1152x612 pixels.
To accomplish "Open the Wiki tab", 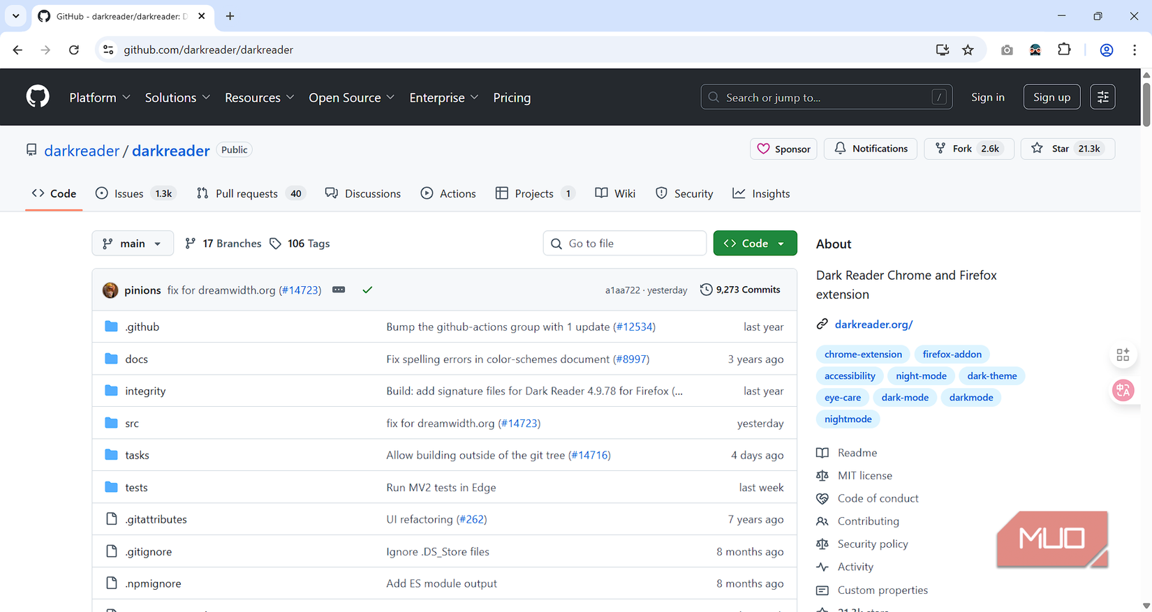I will [x=615, y=193].
